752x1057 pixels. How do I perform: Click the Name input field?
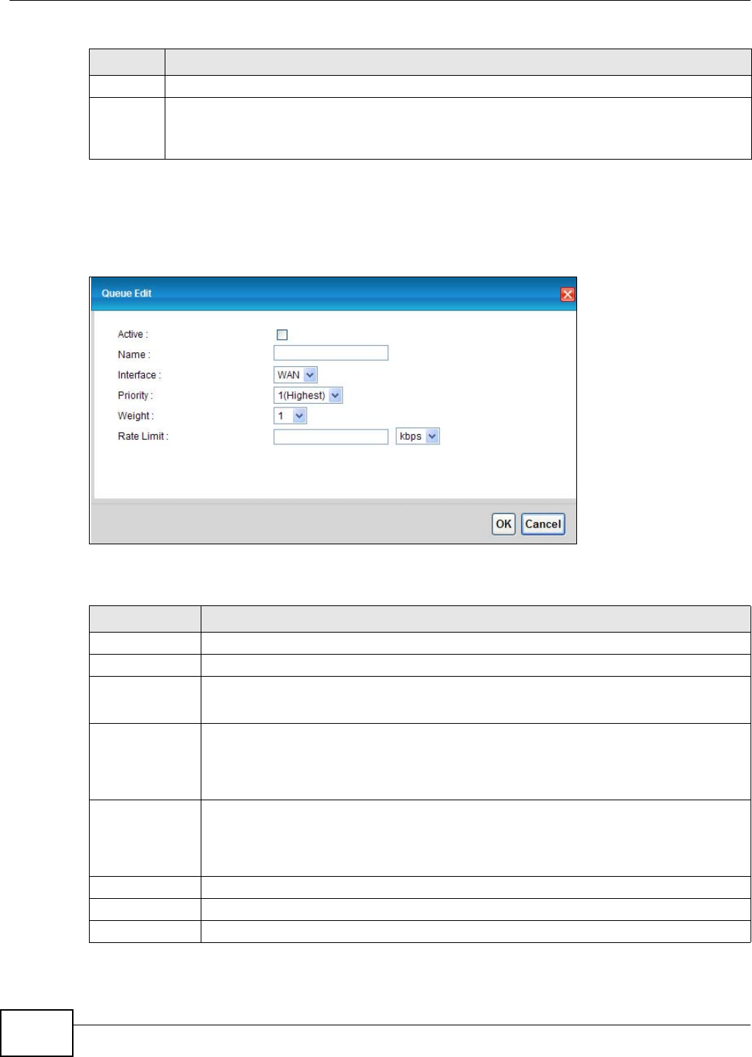[x=331, y=353]
